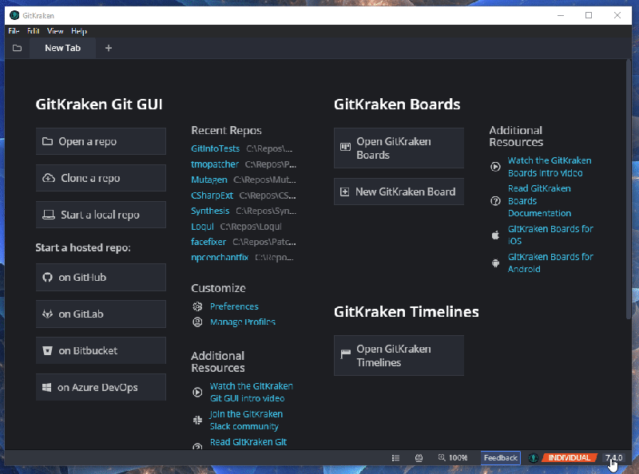639x474 pixels.
Task: Select the Preferences gear icon
Action: 196,306
